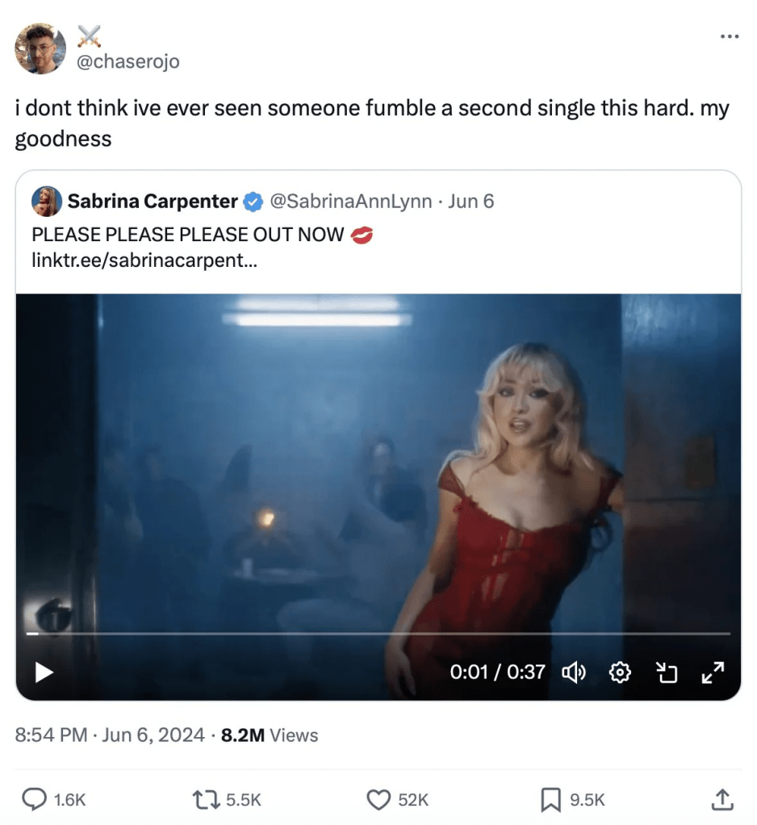Open the @chaserojo handle link
Viewport: 757px width, 825px height.
coord(128,61)
